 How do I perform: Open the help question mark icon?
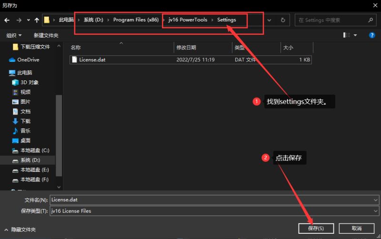[x=372, y=35]
